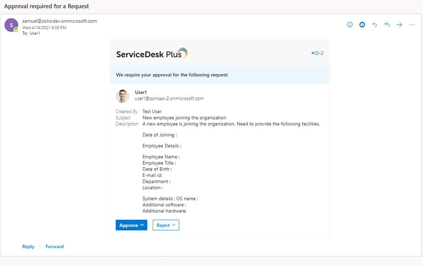423x266 pixels.
Task: Expand the Approve dropdown button
Action: click(131, 225)
